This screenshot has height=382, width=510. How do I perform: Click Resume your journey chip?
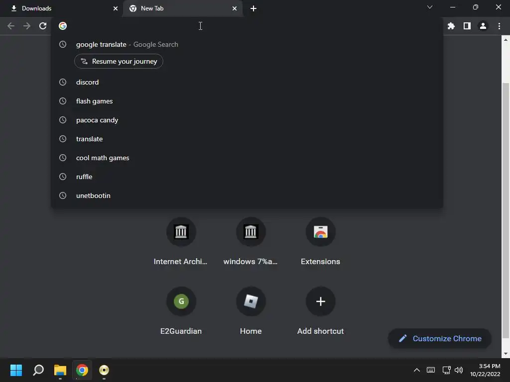119,61
